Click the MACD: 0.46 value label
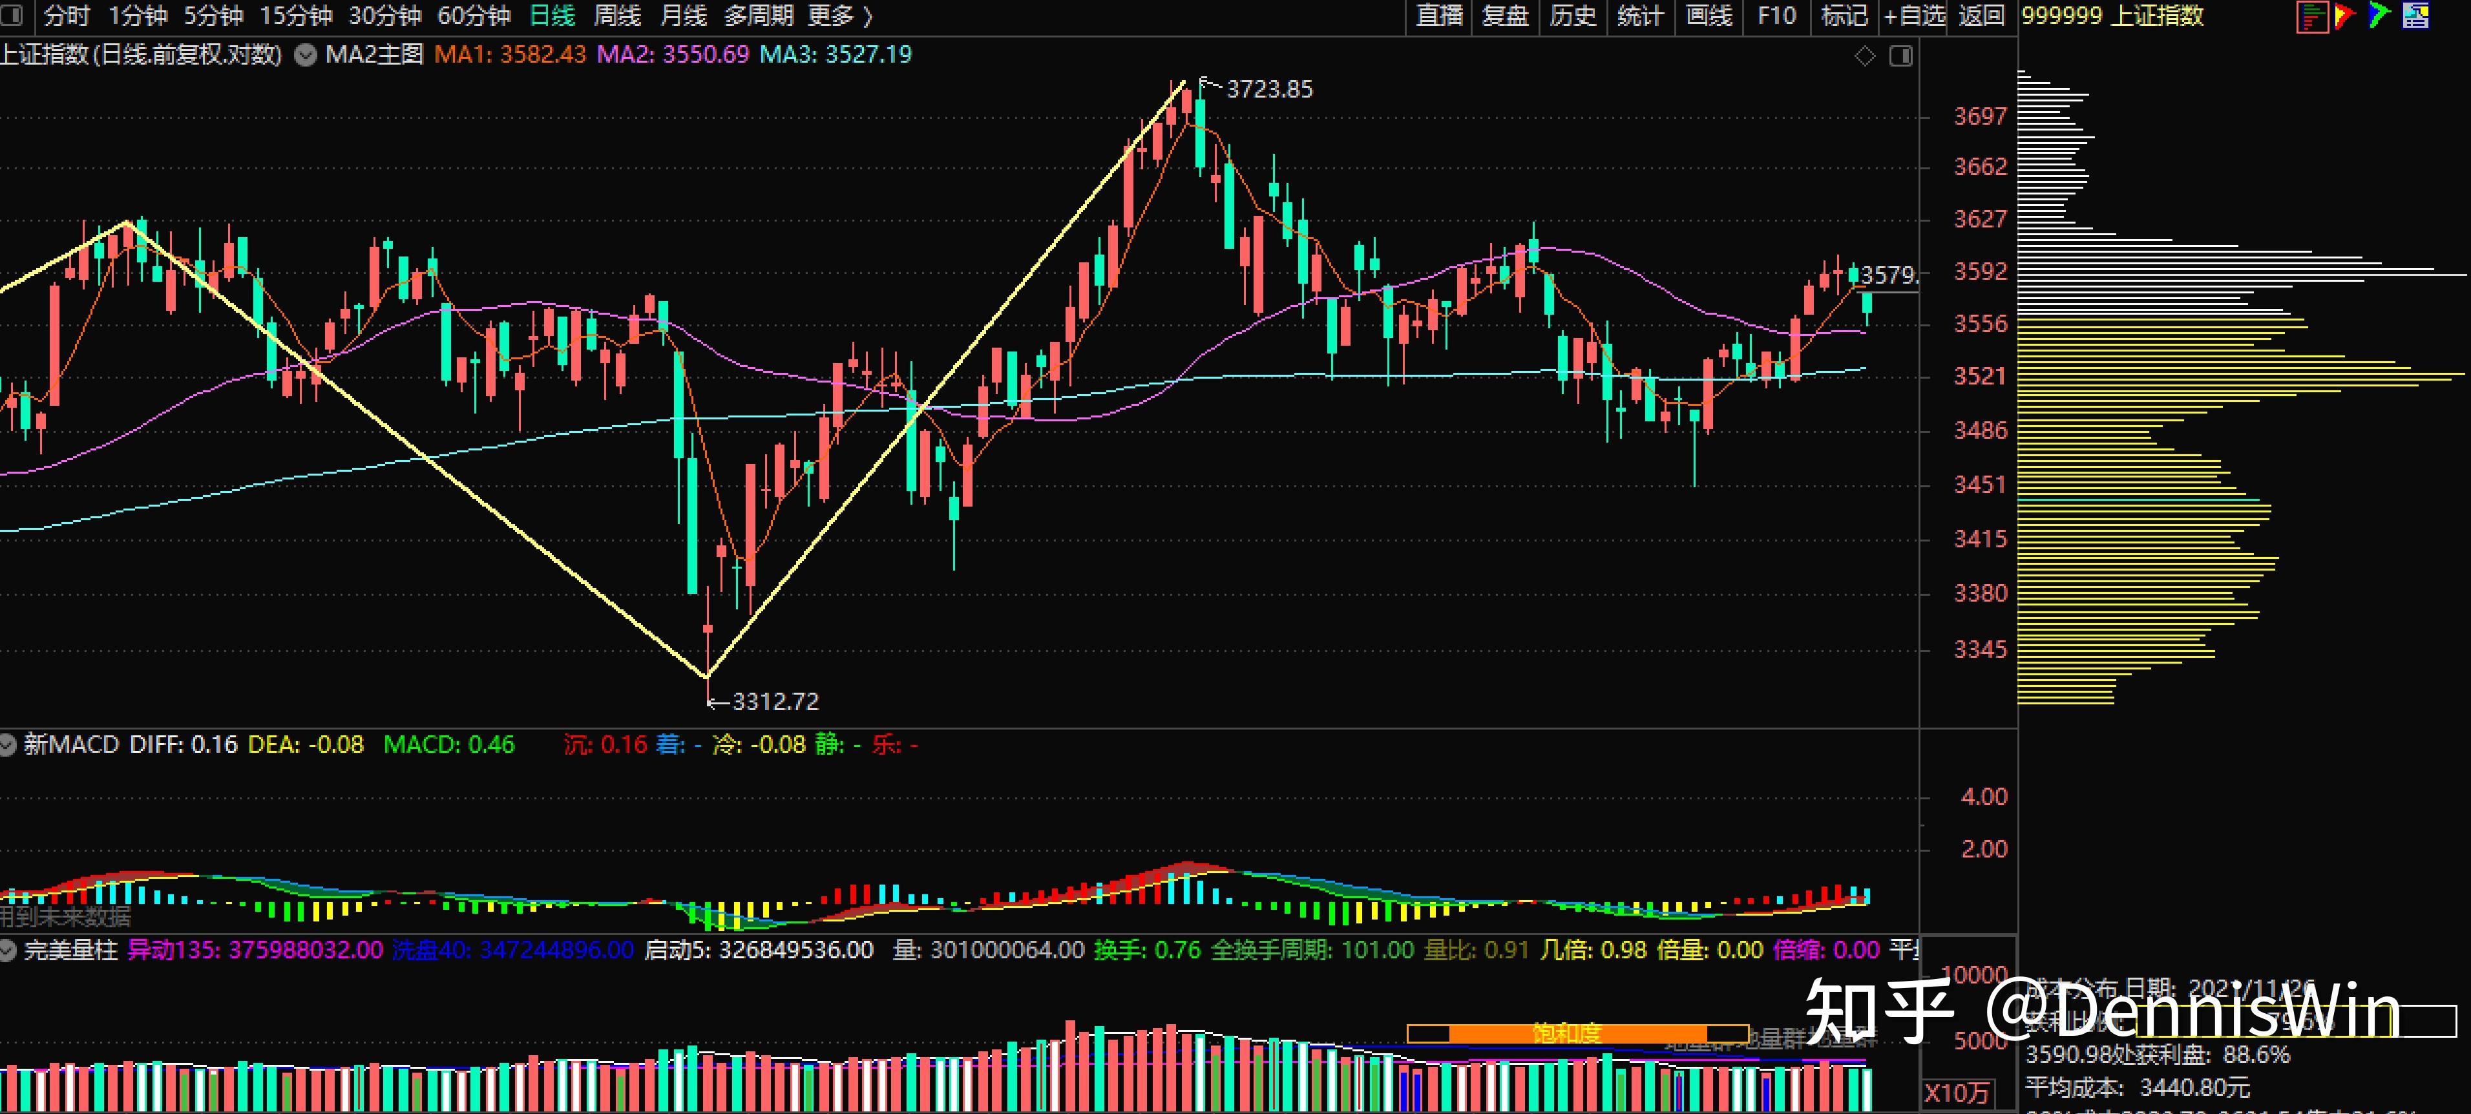 click(x=449, y=744)
